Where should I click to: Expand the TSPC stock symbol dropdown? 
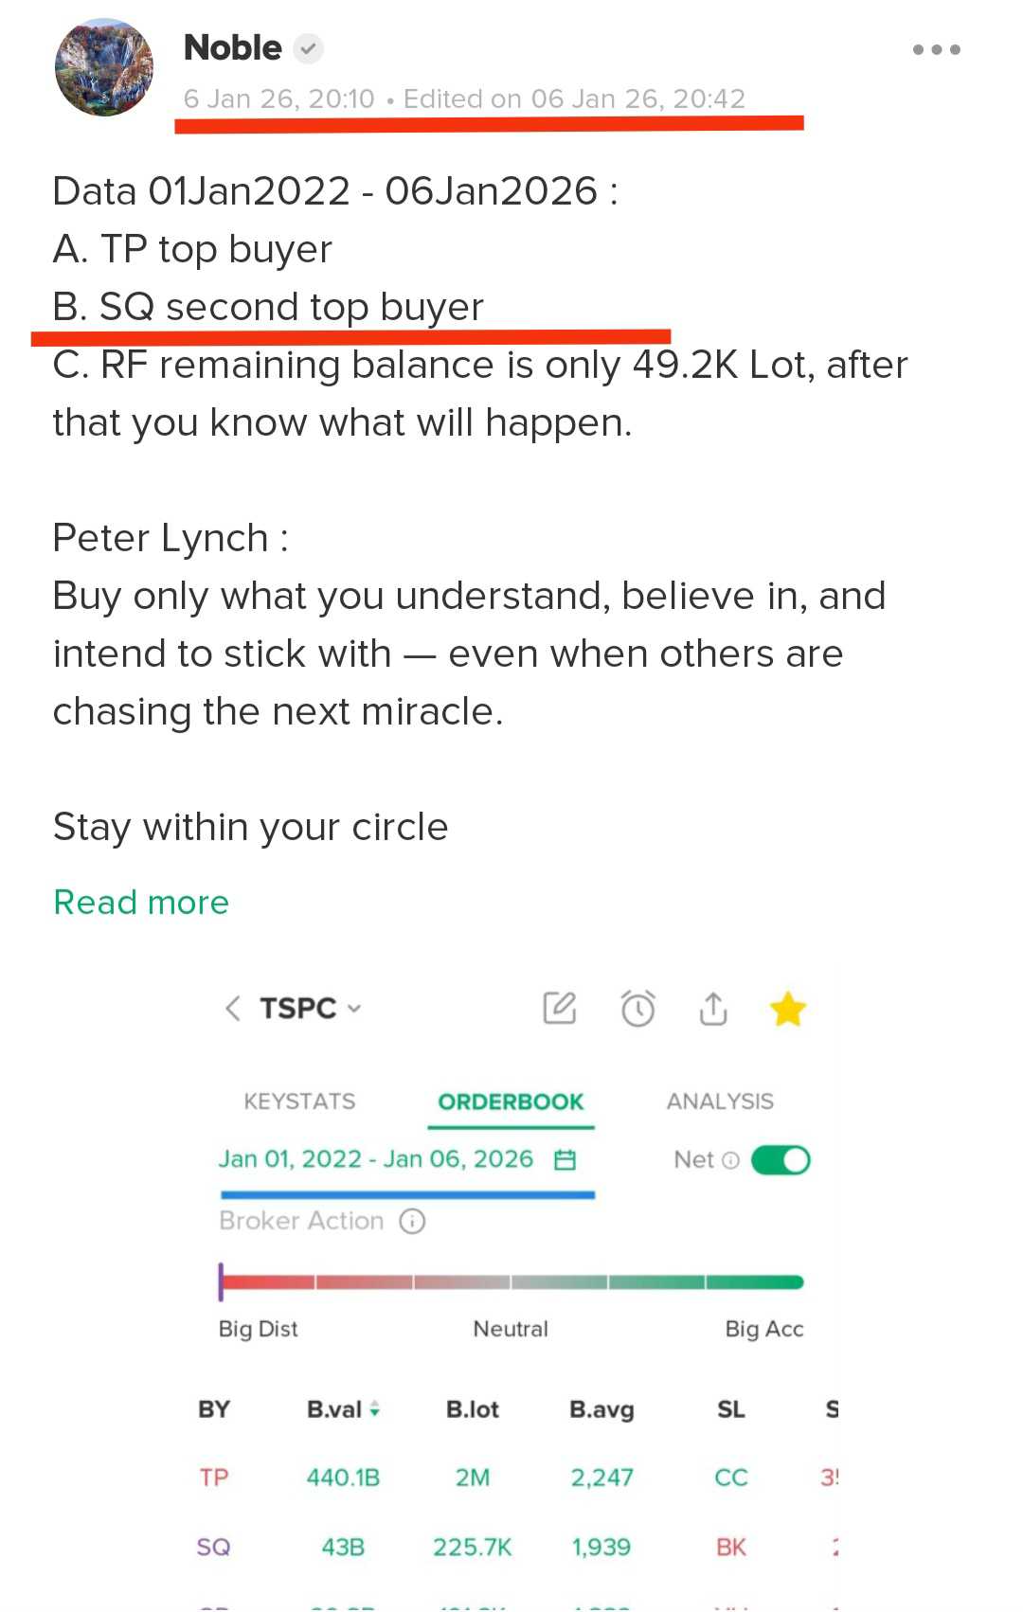[354, 1009]
